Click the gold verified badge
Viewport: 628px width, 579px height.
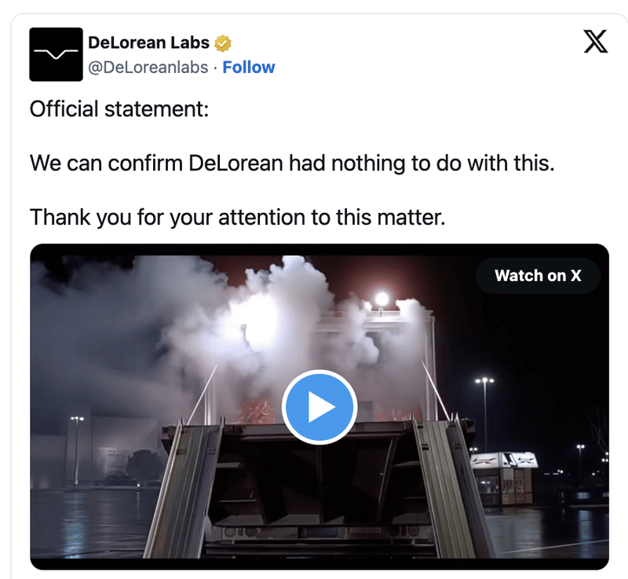[223, 43]
